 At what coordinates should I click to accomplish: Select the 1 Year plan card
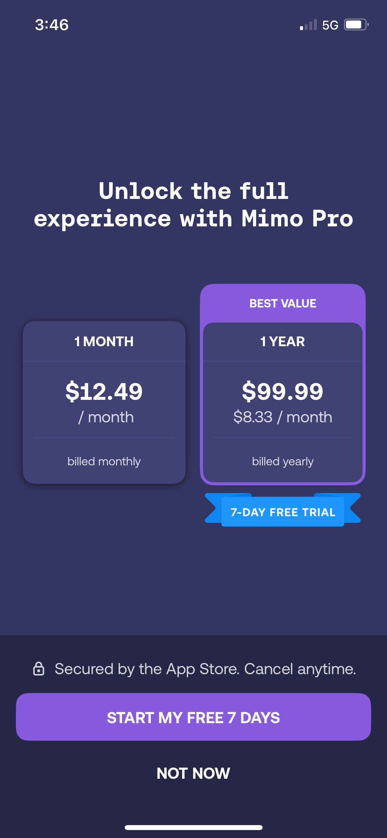[x=283, y=402]
